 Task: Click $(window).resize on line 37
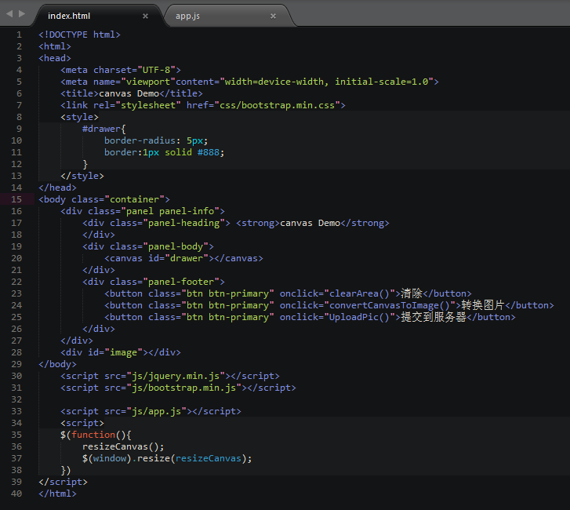(125, 458)
